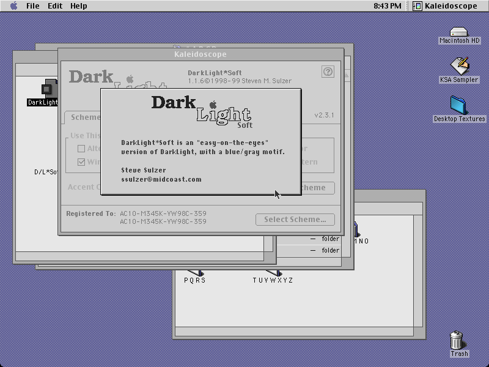Select the Trash icon
Image resolution: width=489 pixels, height=367 pixels.
459,344
